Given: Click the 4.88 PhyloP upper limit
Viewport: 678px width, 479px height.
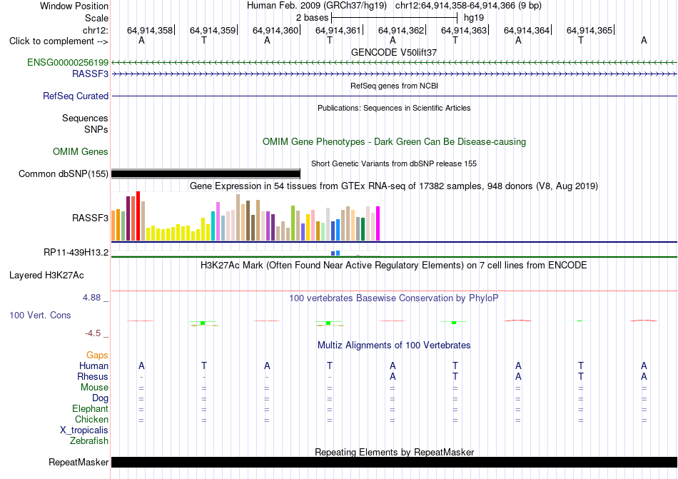Looking at the screenshot, I should 91,298.
